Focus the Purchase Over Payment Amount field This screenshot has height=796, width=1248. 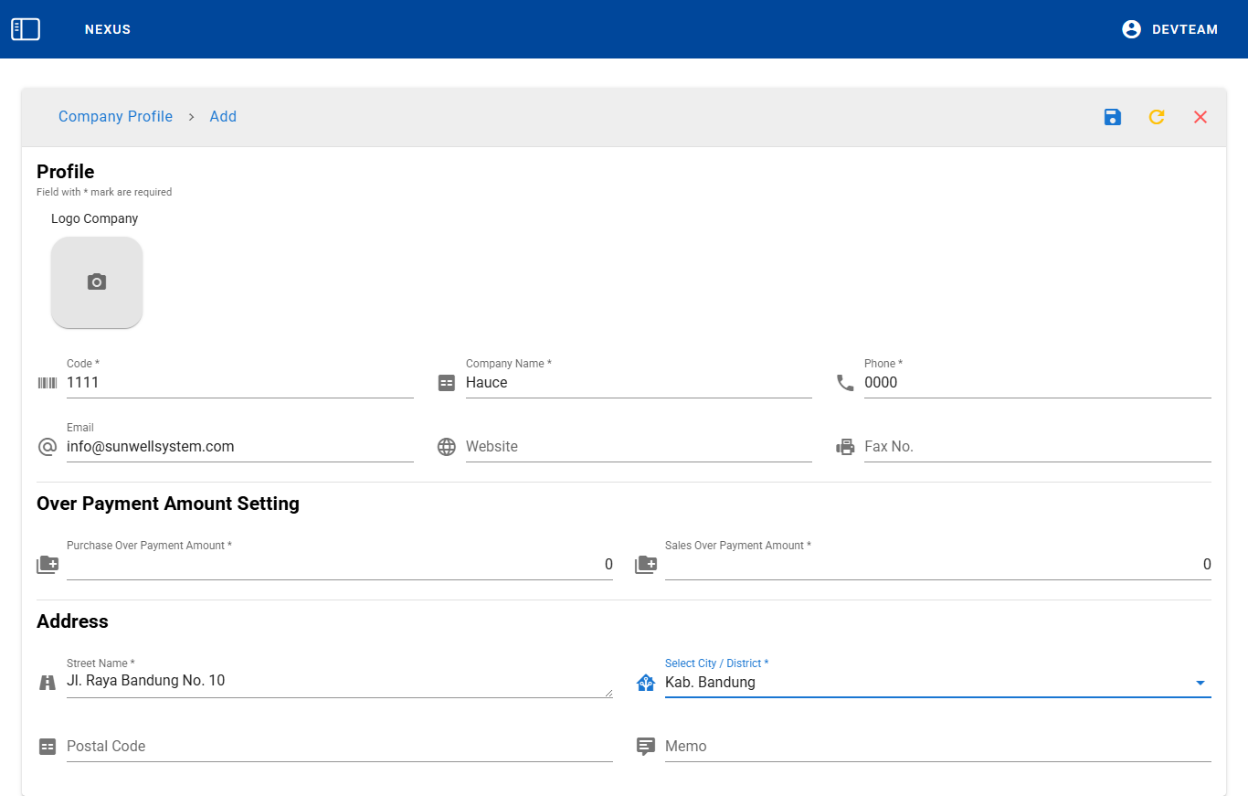339,565
